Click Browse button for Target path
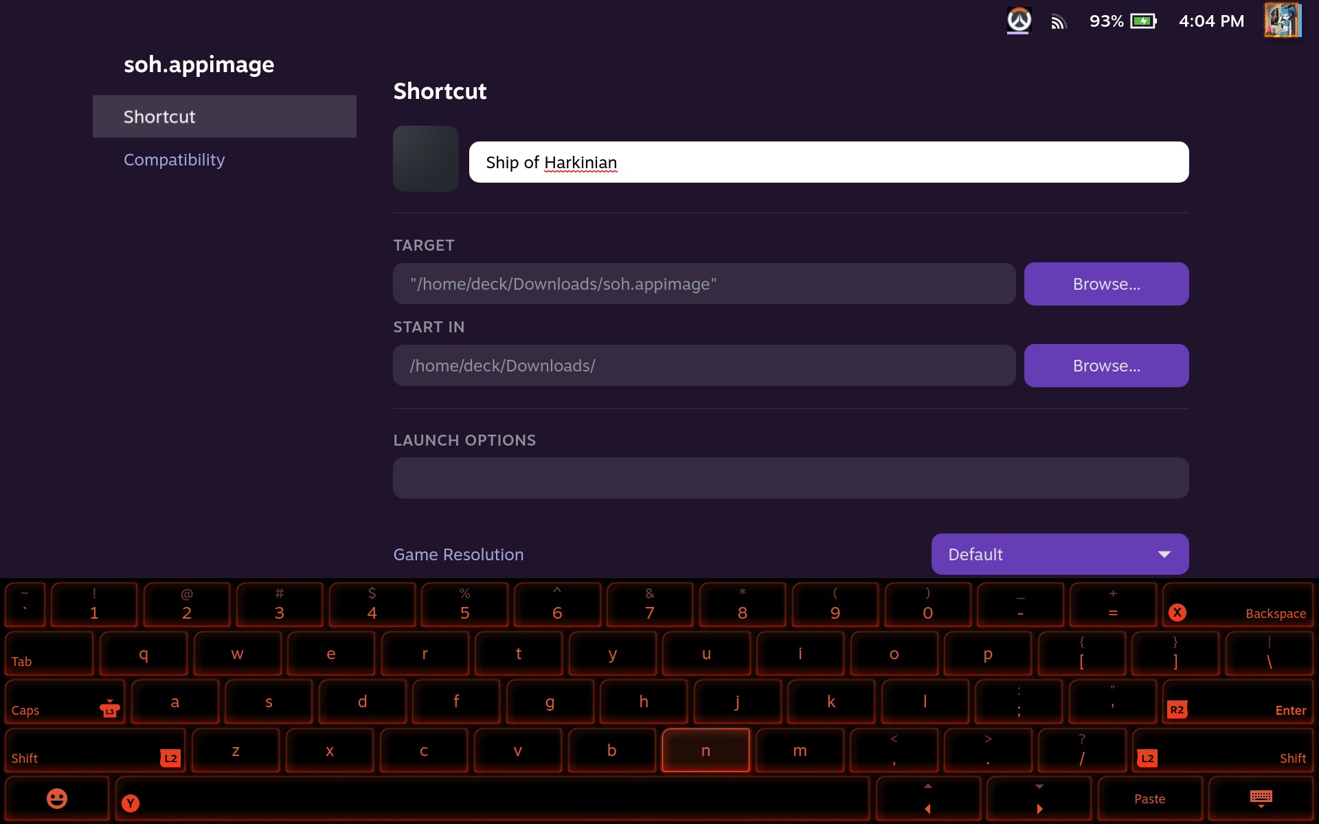 (x=1107, y=284)
